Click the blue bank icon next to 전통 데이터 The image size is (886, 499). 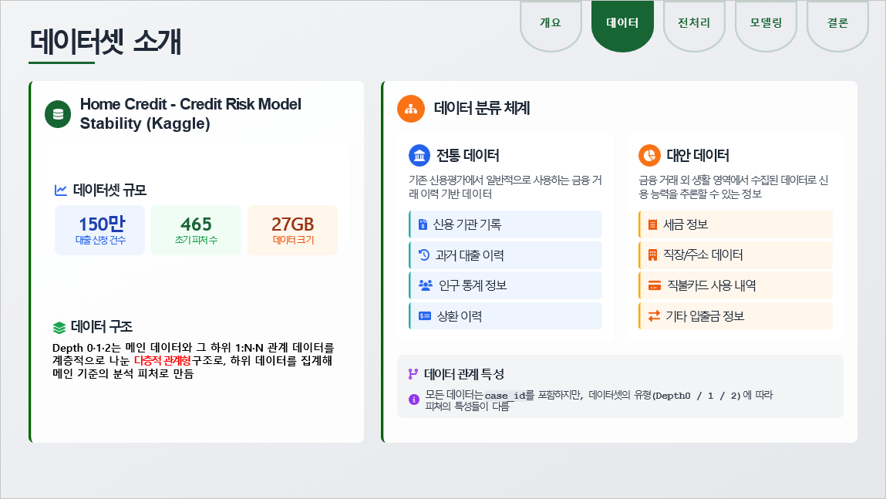(x=419, y=155)
